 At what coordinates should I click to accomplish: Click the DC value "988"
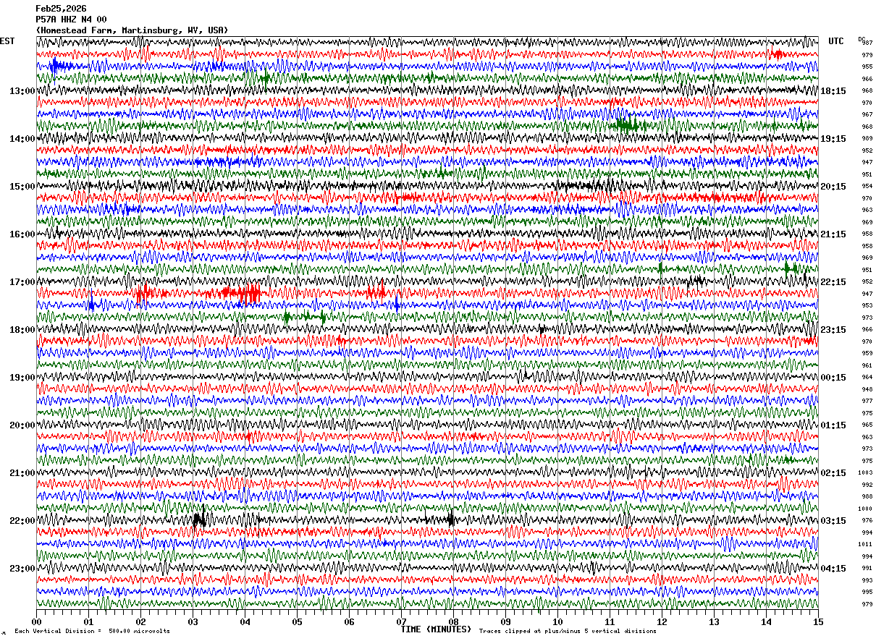tap(867, 496)
